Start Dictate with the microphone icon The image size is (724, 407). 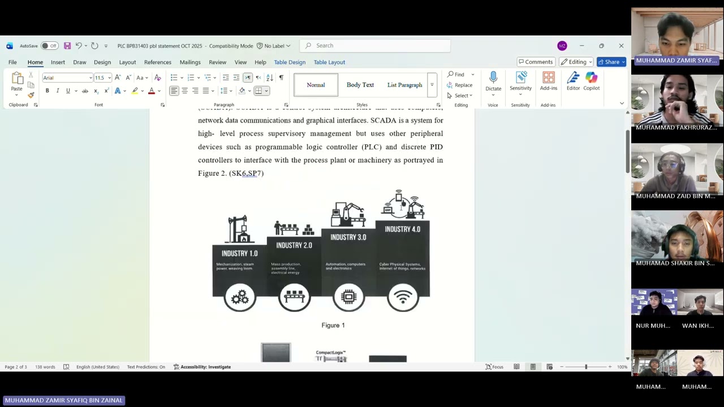[493, 78]
